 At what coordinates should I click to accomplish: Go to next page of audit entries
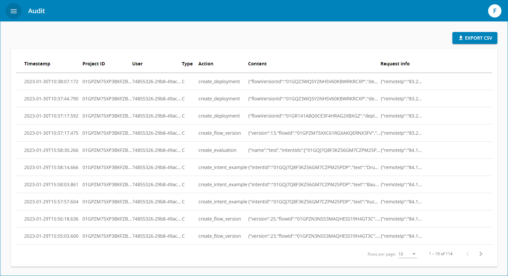point(481,254)
